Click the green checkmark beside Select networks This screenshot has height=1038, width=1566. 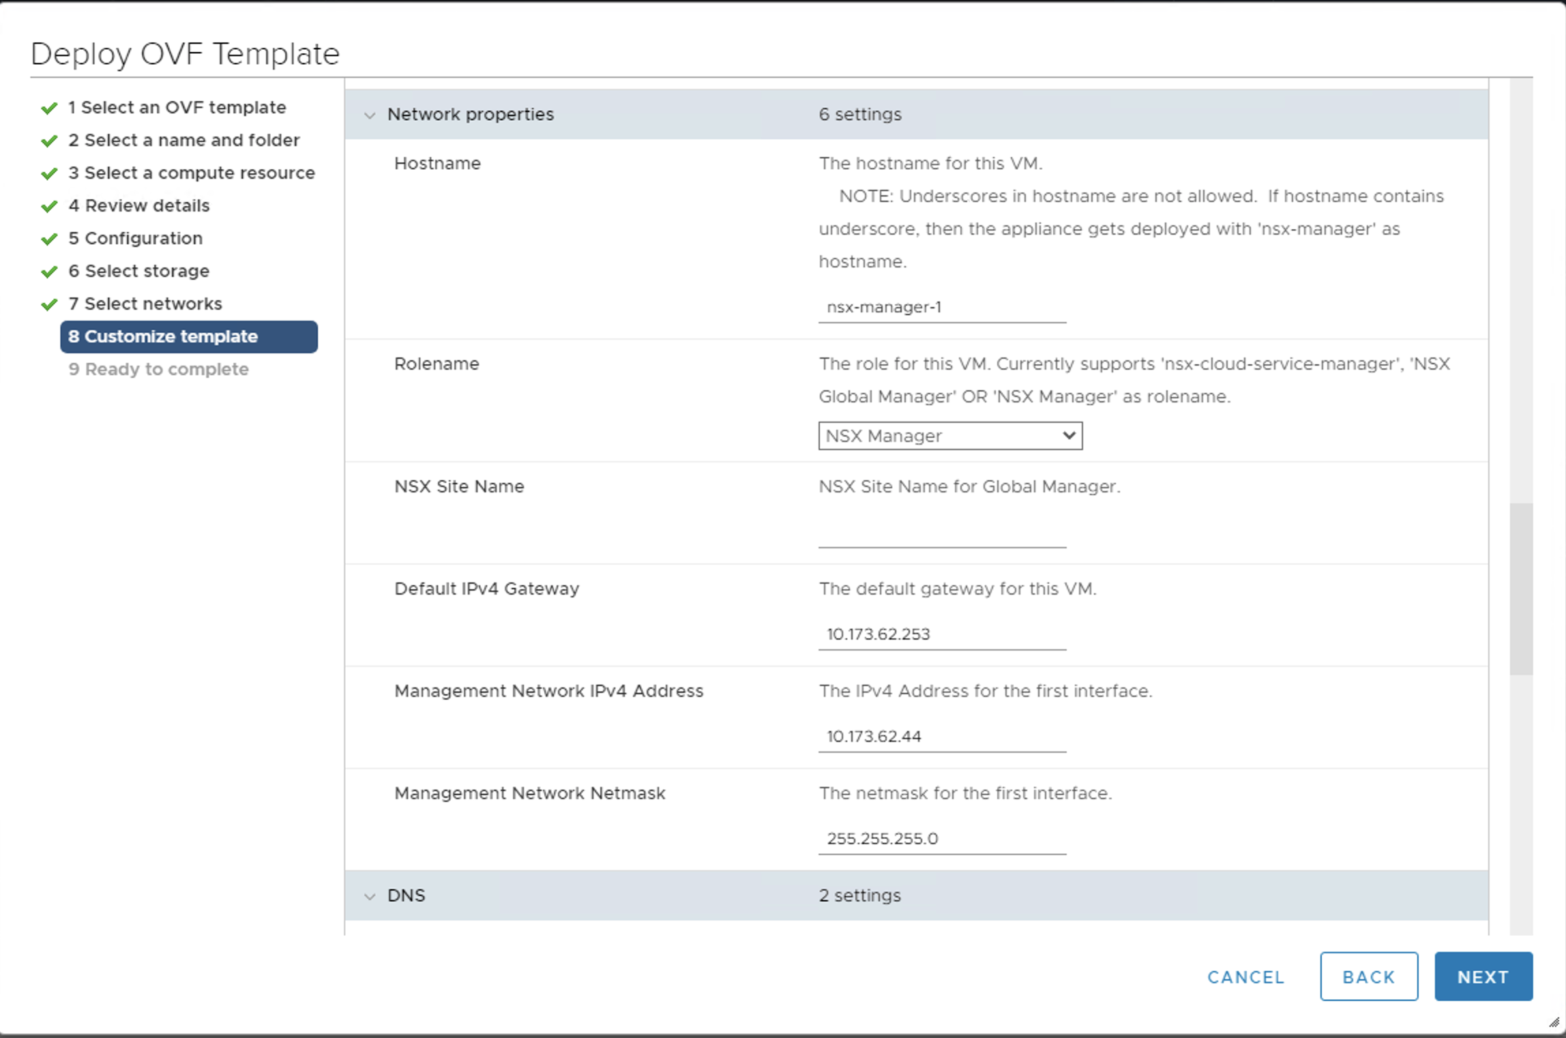pyautogui.click(x=49, y=305)
